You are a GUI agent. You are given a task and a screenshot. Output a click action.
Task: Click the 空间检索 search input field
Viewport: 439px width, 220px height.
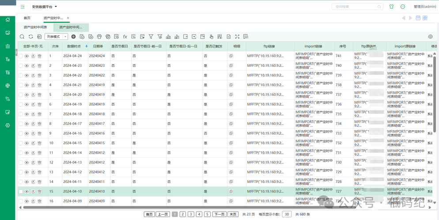pos(350,7)
